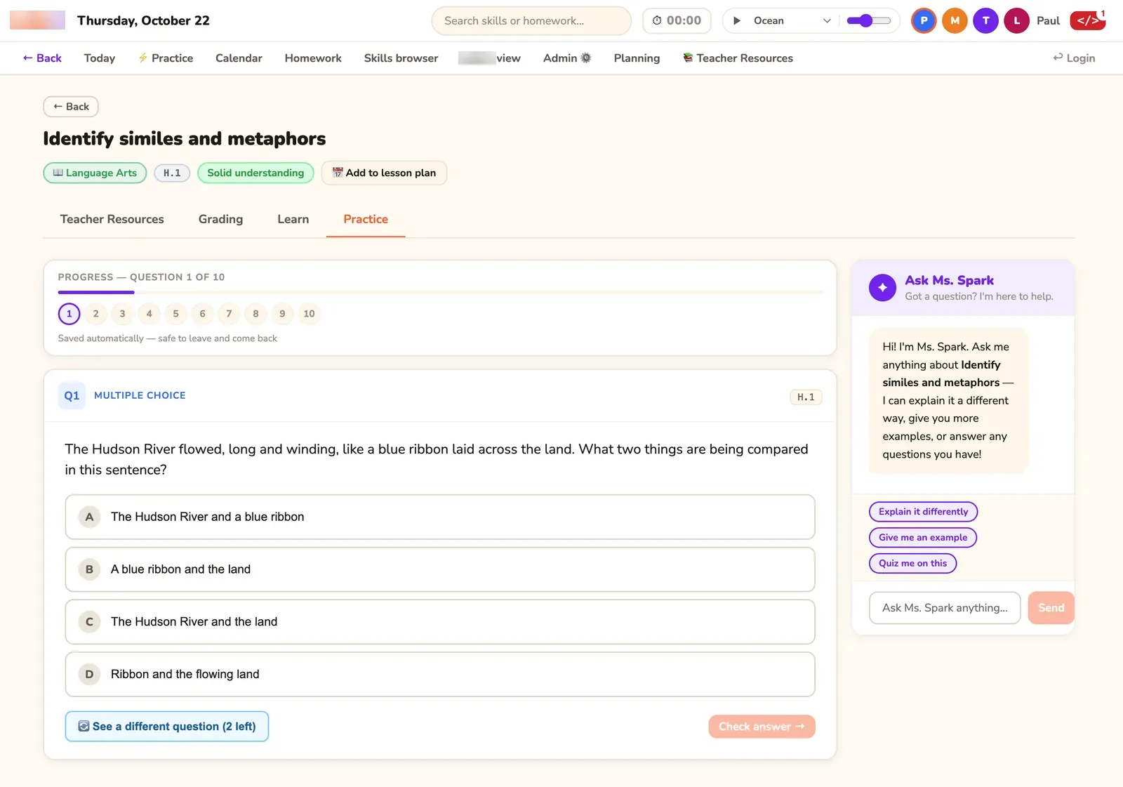Click the Back button above the title
1123x787 pixels.
pos(71,107)
